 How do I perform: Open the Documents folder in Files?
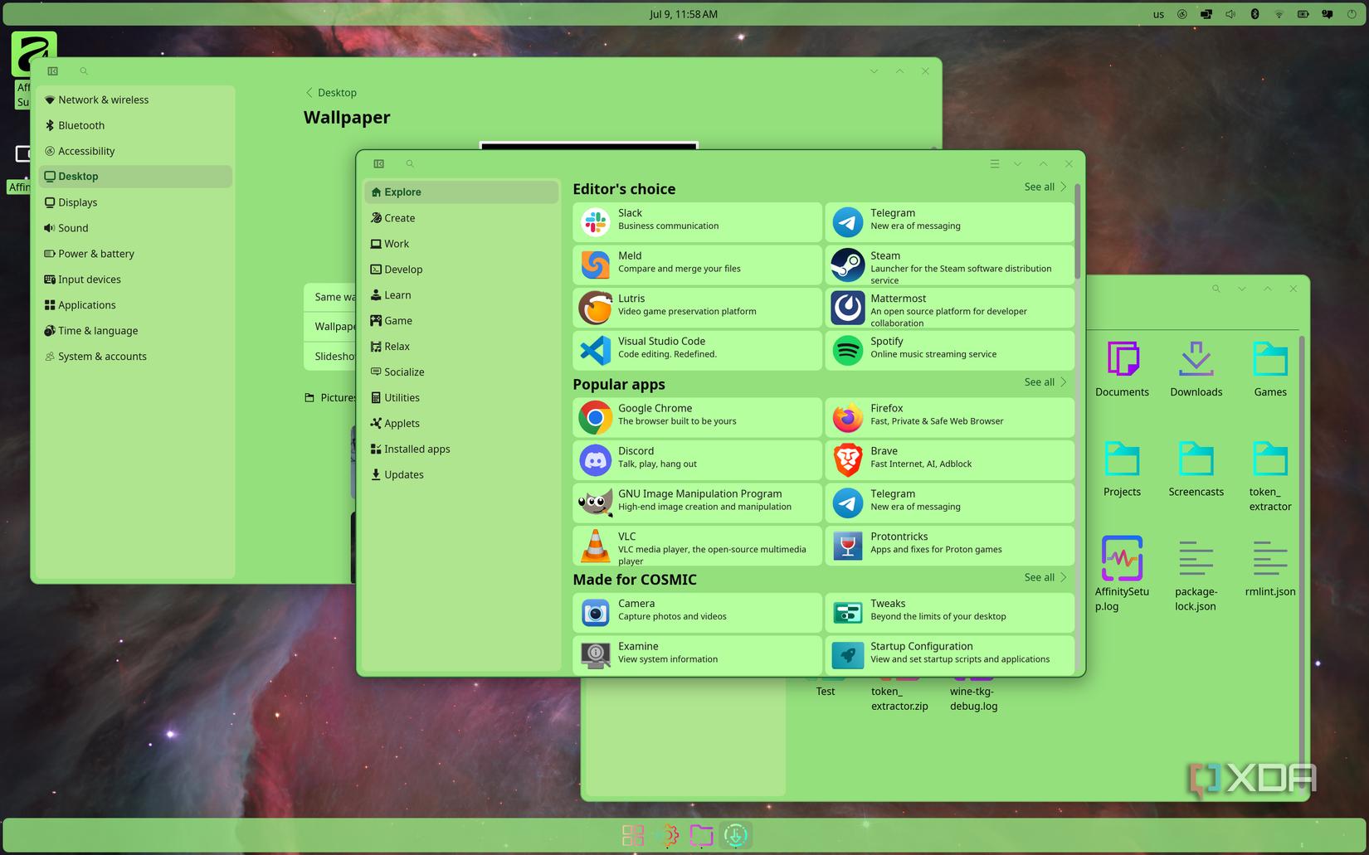pyautogui.click(x=1122, y=369)
